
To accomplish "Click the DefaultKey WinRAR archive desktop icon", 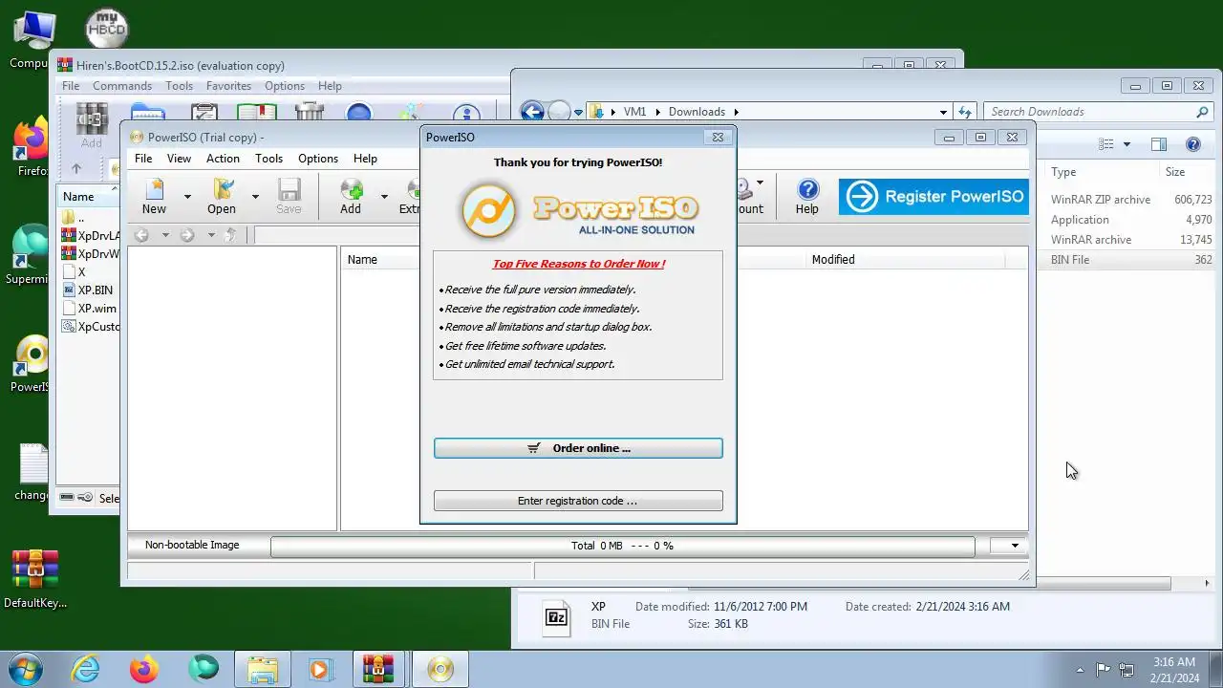I will coord(35,579).
